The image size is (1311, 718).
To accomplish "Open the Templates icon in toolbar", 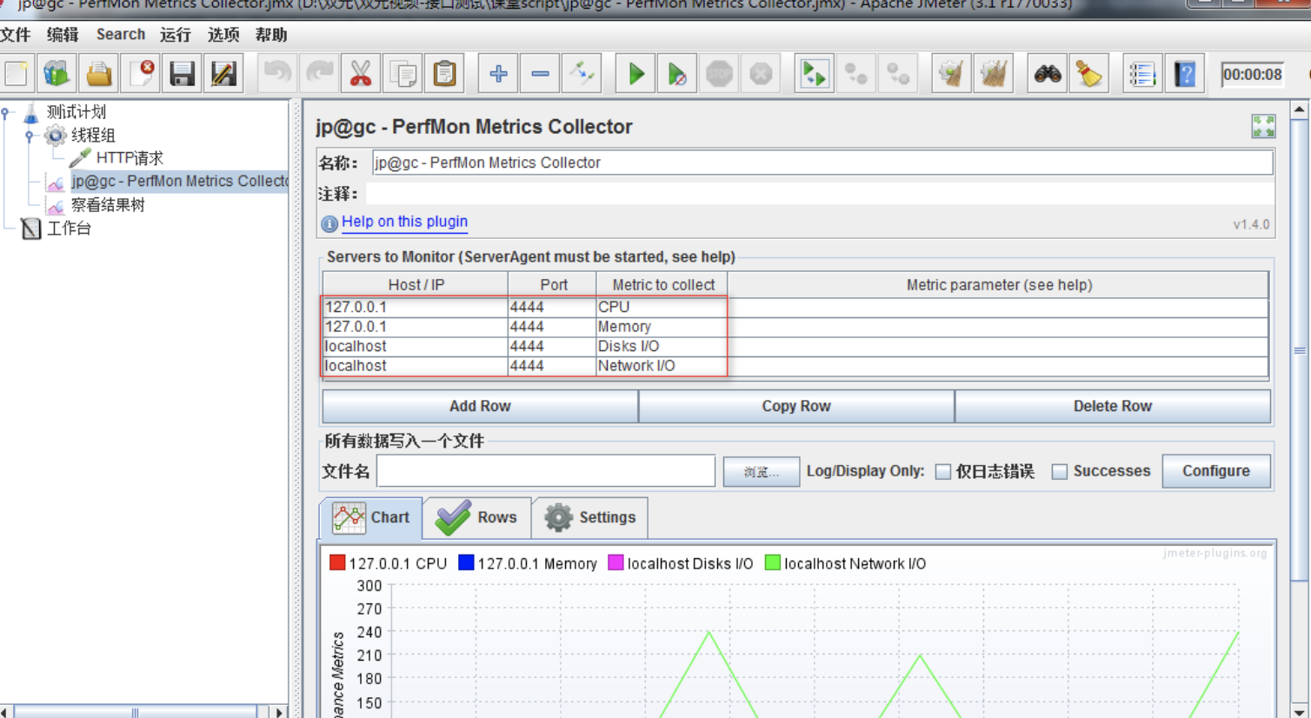I will pos(57,74).
